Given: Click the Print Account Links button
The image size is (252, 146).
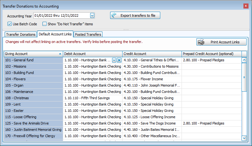Looking at the screenshot, I should pyautogui.click(x=222, y=42).
